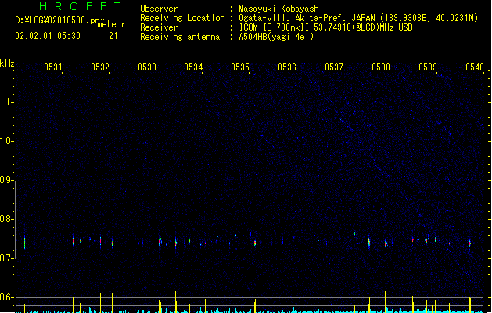This screenshot has width=492, height=313.
Task: Click the 0.7 kHz axis label
Action: 6,258
